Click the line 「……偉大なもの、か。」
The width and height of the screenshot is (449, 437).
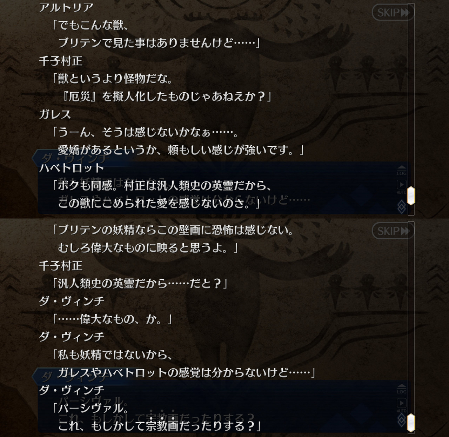tap(112, 319)
